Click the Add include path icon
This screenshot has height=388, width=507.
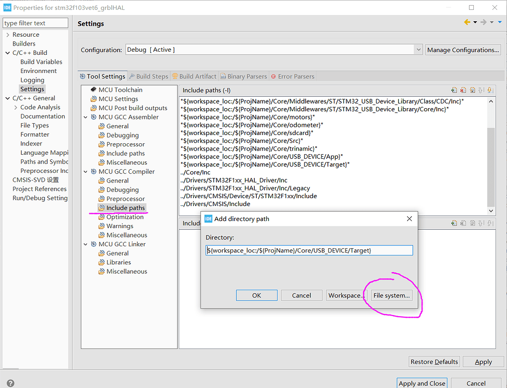[x=454, y=90]
